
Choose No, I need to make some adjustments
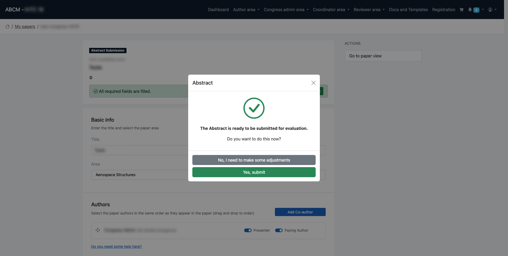point(254,160)
